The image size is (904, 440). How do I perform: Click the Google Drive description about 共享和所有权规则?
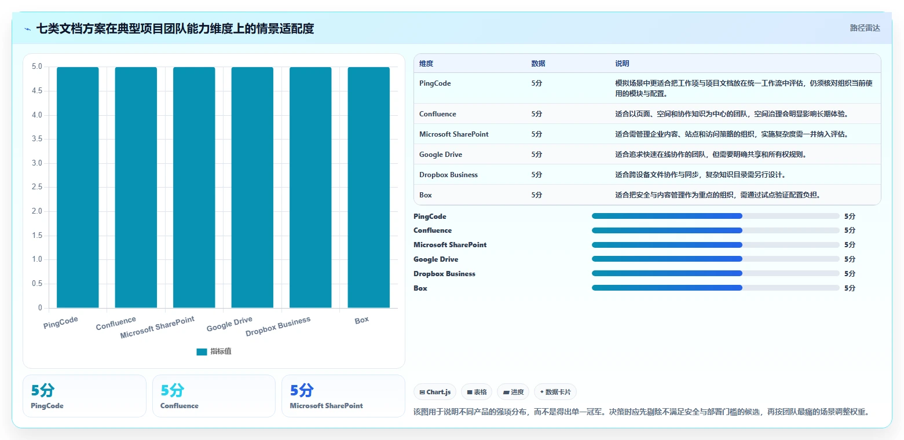click(711, 155)
